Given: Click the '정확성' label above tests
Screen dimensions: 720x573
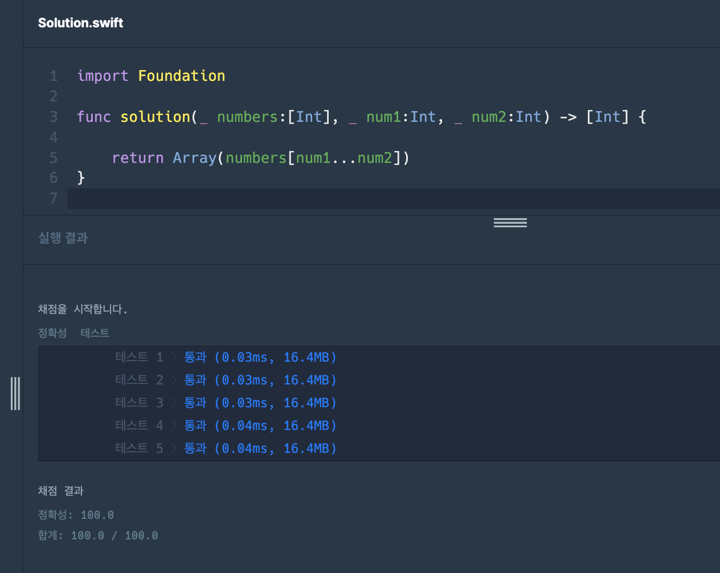Looking at the screenshot, I should [52, 333].
